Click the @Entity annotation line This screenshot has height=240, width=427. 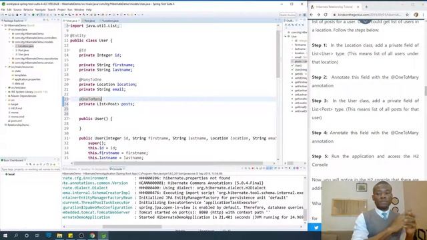pos(78,35)
